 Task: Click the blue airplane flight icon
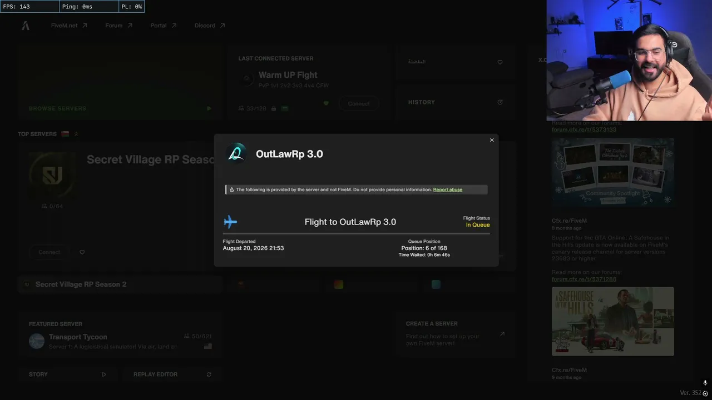coord(230,222)
